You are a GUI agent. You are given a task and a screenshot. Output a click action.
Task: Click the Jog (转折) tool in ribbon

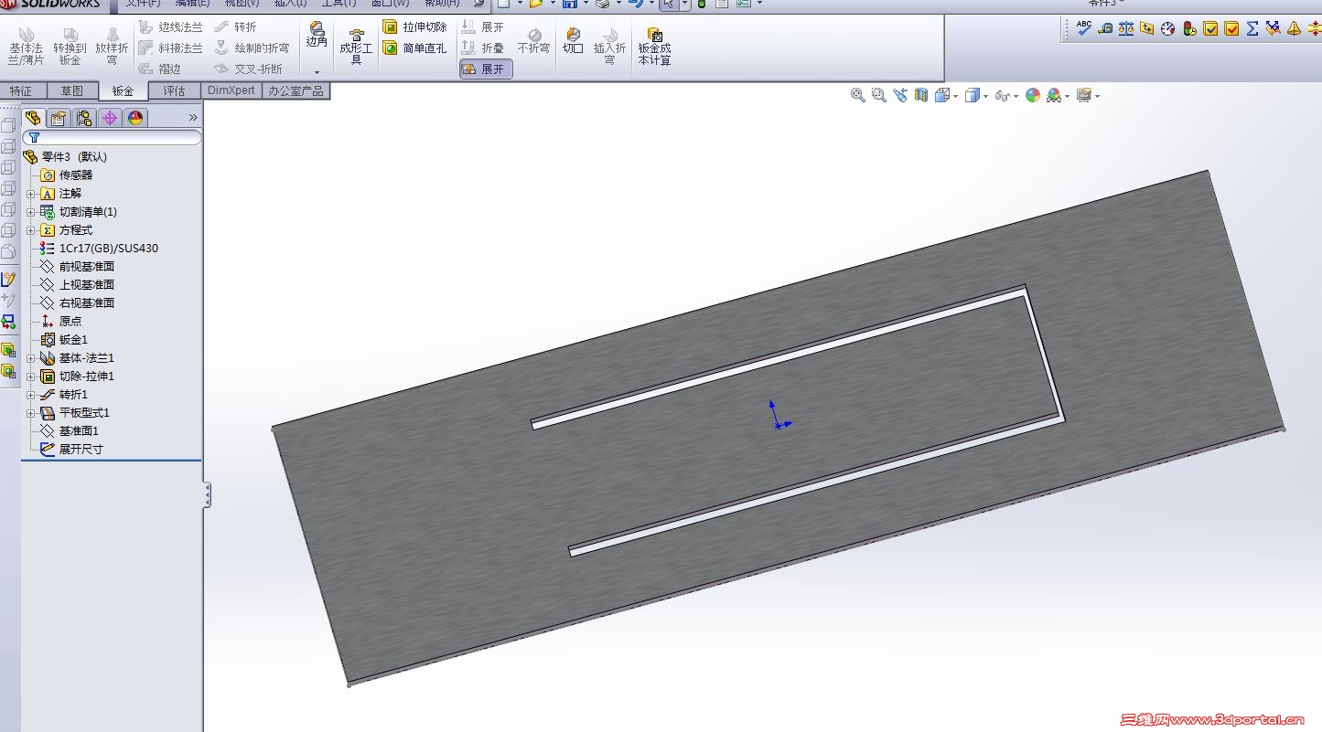pos(236,27)
